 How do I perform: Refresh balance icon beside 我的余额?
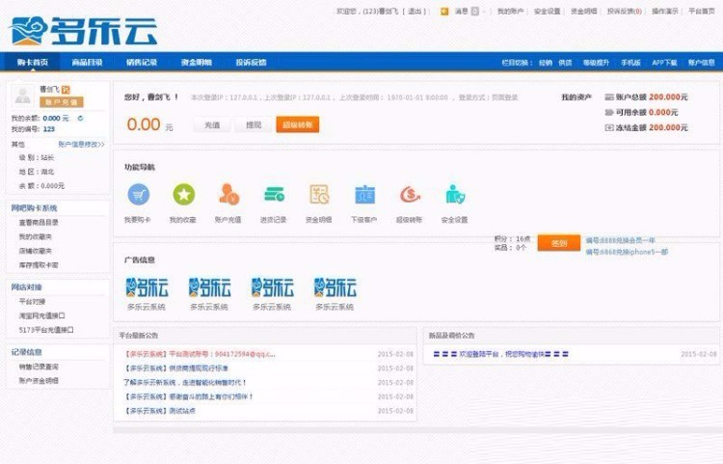click(81, 118)
